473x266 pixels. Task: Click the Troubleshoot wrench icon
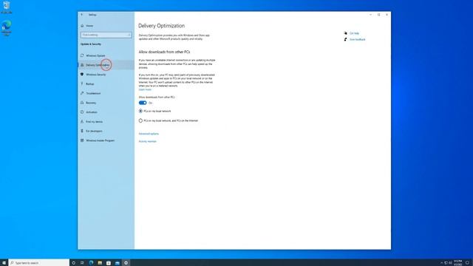[x=82, y=93]
